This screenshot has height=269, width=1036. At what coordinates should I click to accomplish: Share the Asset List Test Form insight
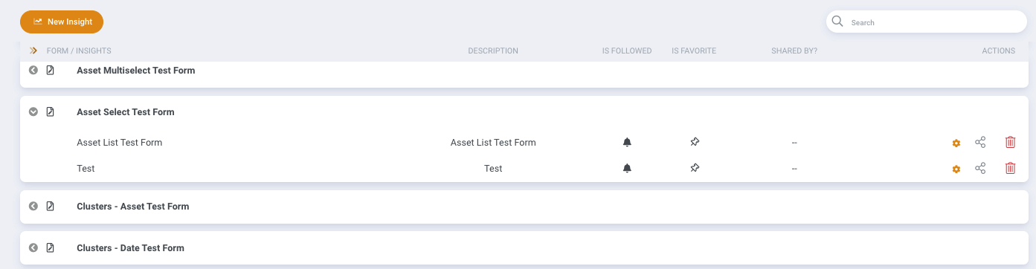(x=980, y=142)
